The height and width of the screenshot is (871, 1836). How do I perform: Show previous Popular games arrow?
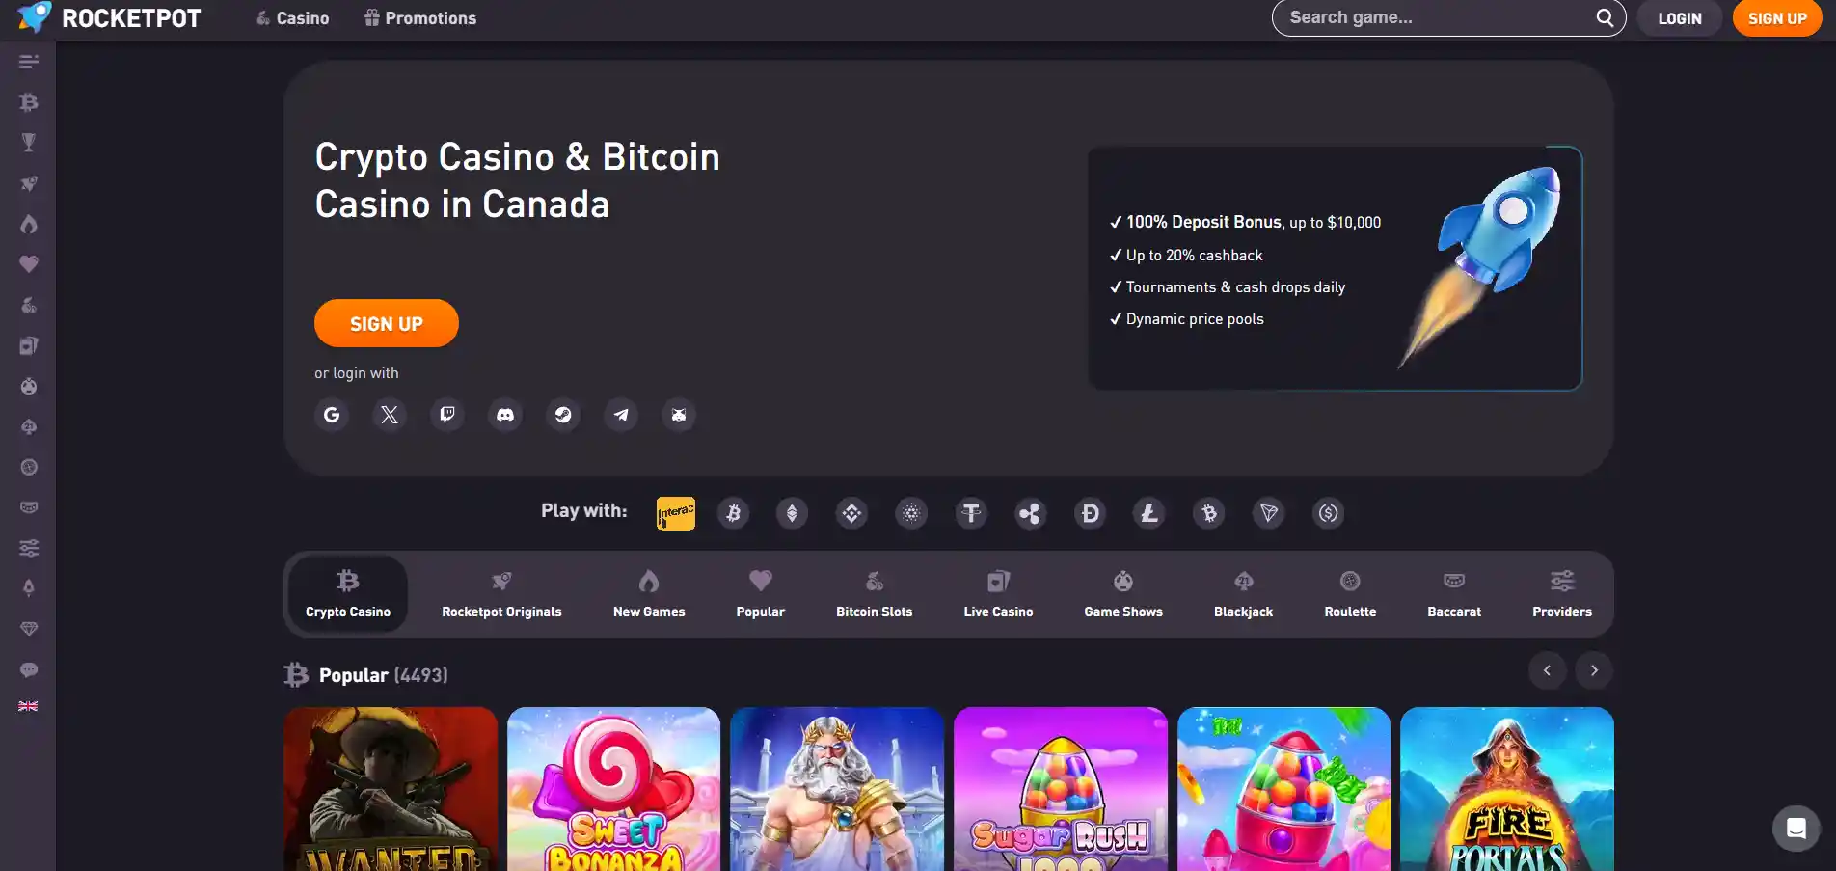pyautogui.click(x=1547, y=670)
